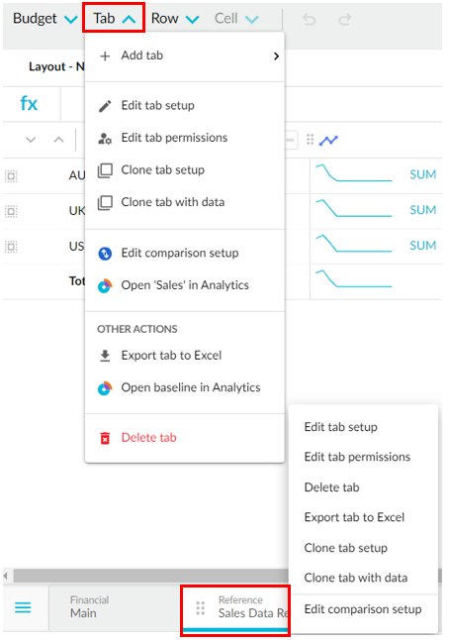Click the SUM link on the AU row
This screenshot has width=449, height=640.
coord(422,174)
